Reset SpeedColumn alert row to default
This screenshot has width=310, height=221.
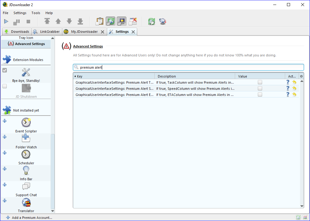coord(294,88)
